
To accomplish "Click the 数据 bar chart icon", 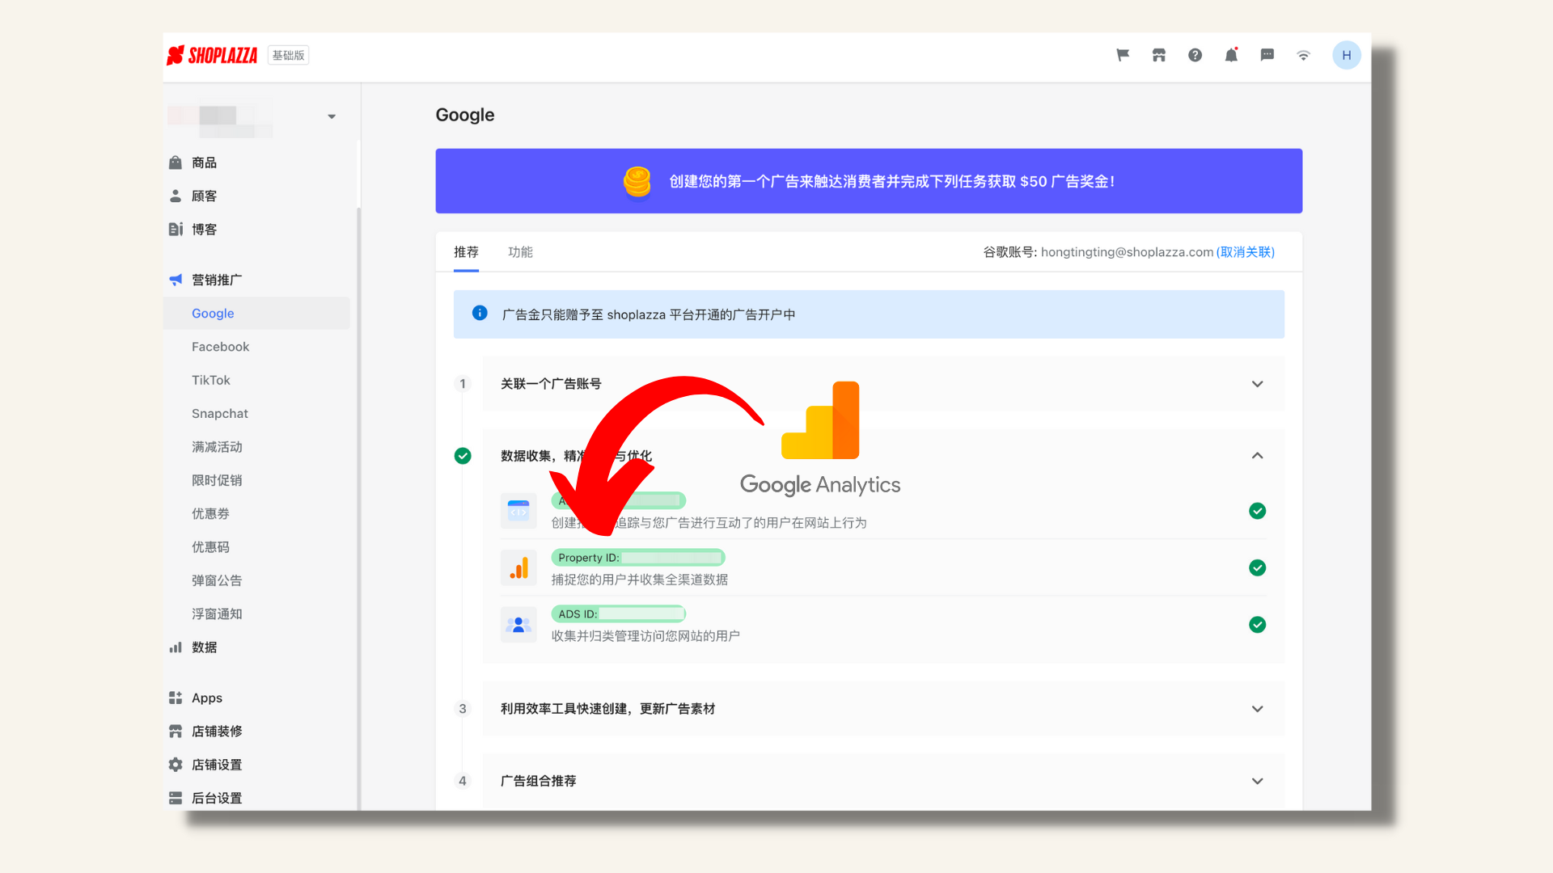I will (176, 647).
